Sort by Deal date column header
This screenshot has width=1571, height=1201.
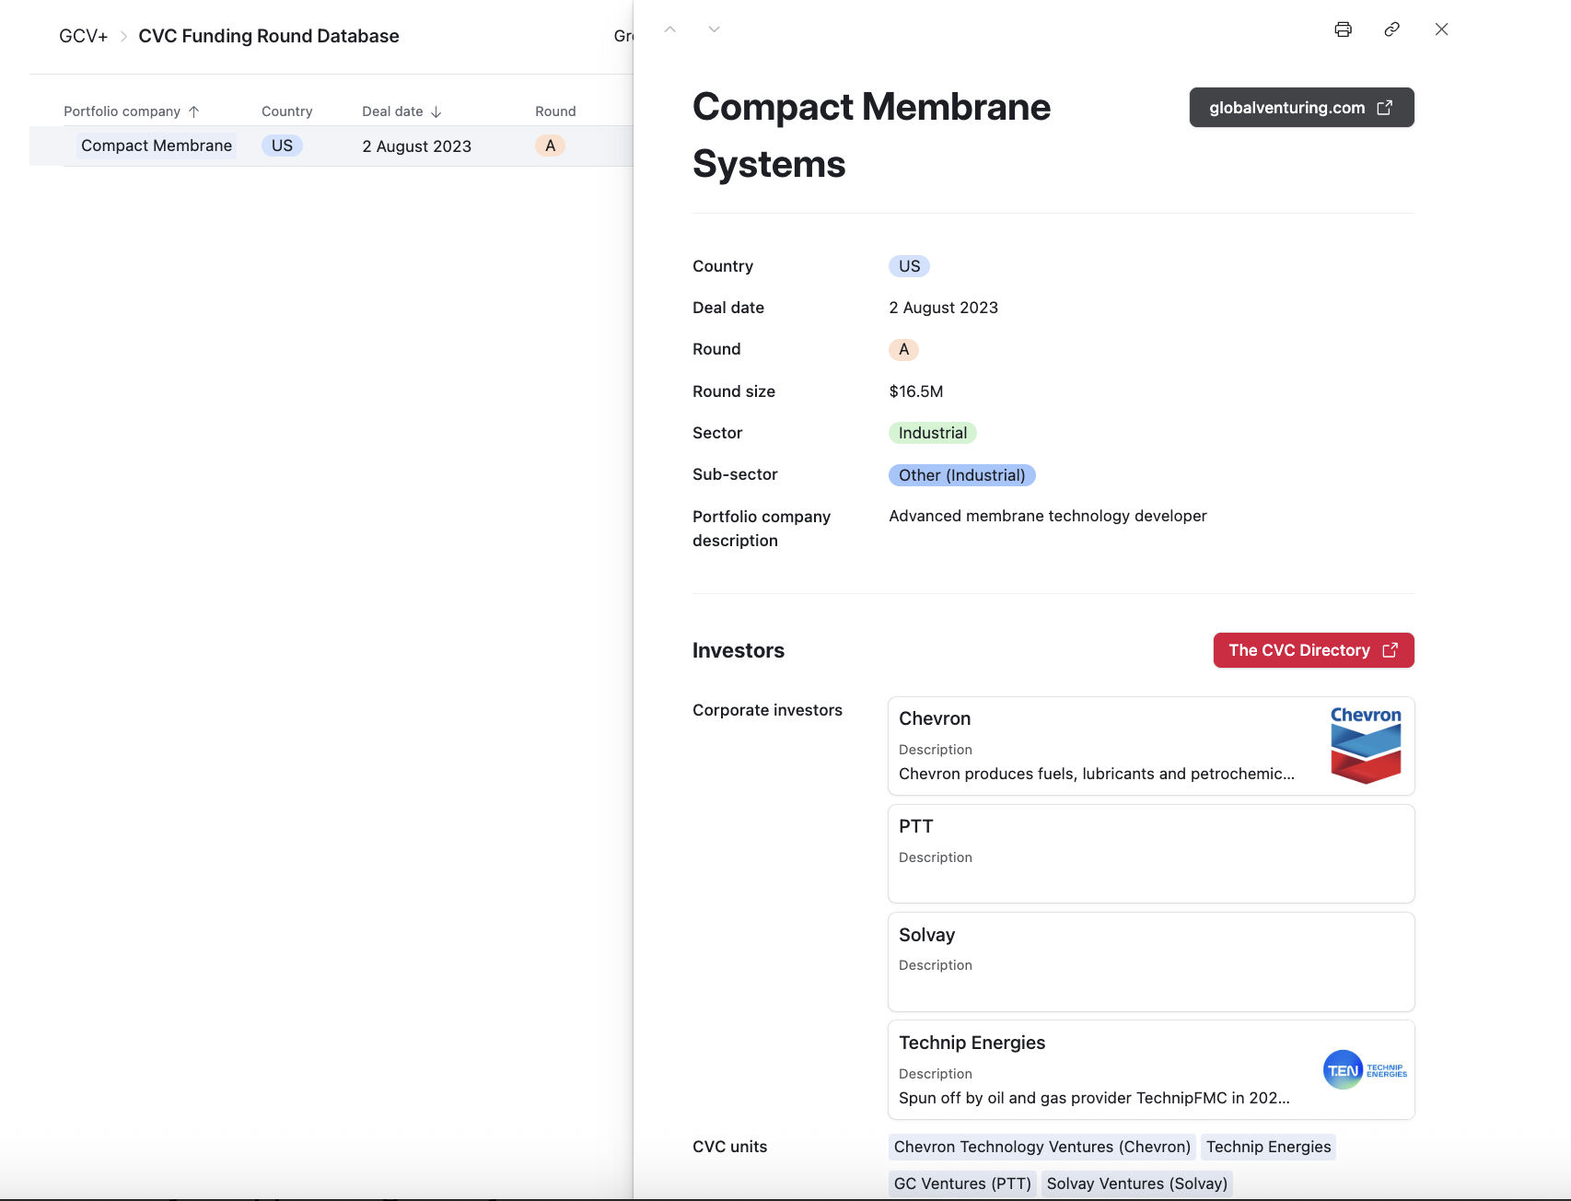[x=392, y=111]
